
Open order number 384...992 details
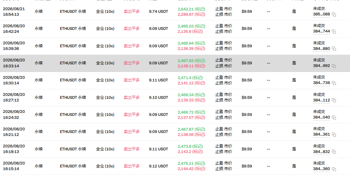tap(321, 66)
